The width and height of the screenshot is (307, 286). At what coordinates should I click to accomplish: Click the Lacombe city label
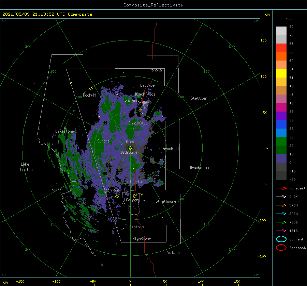147,85
